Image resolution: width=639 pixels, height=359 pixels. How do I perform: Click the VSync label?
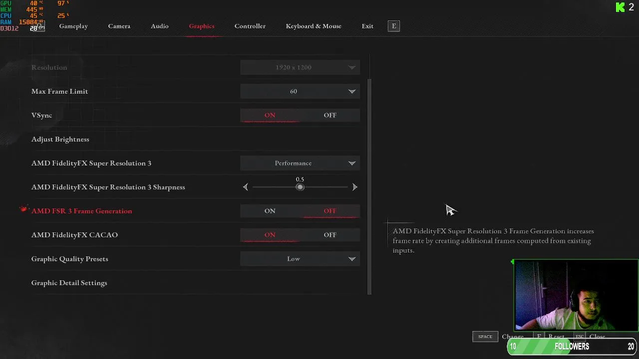[x=41, y=115]
